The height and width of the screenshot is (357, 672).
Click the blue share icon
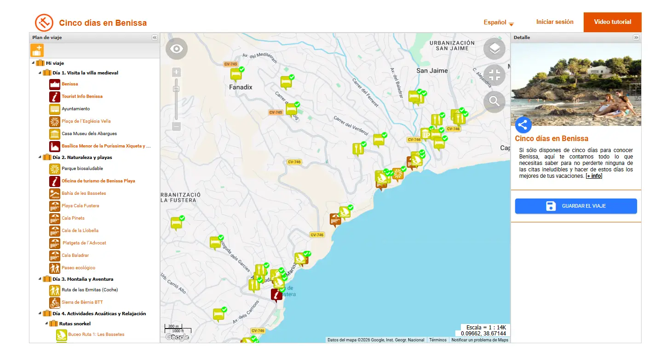(523, 125)
